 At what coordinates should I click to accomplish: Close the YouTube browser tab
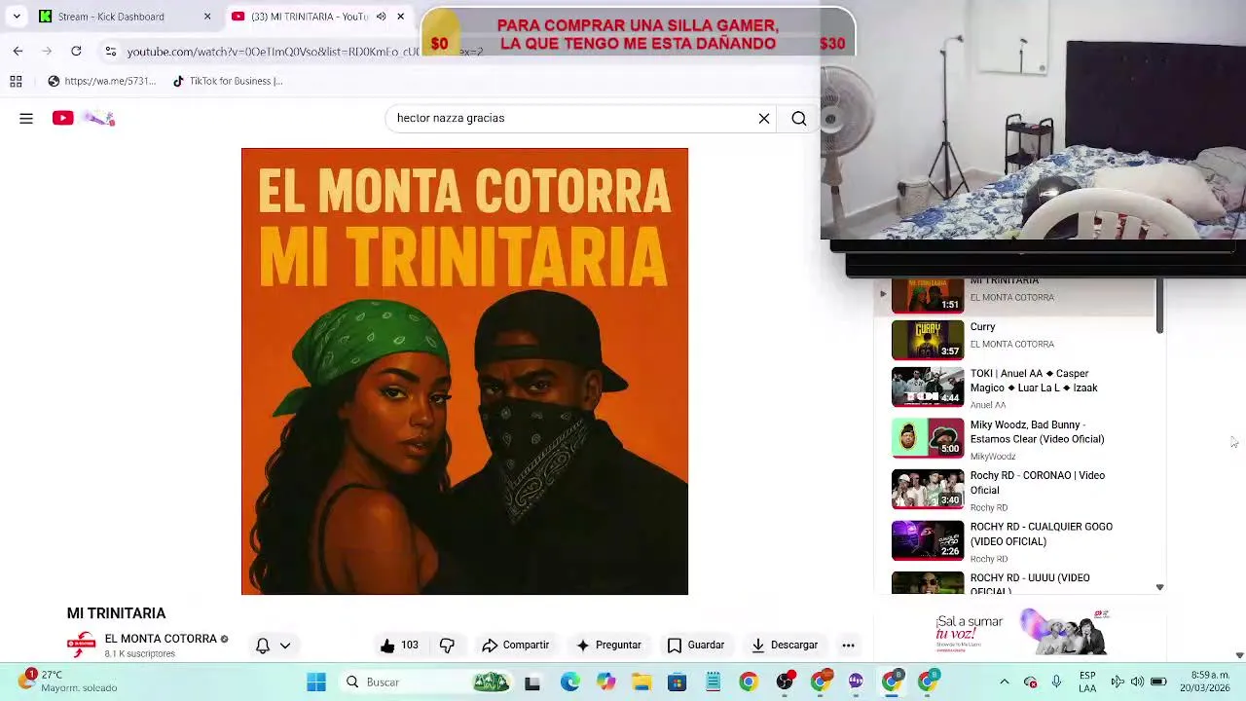click(x=400, y=17)
